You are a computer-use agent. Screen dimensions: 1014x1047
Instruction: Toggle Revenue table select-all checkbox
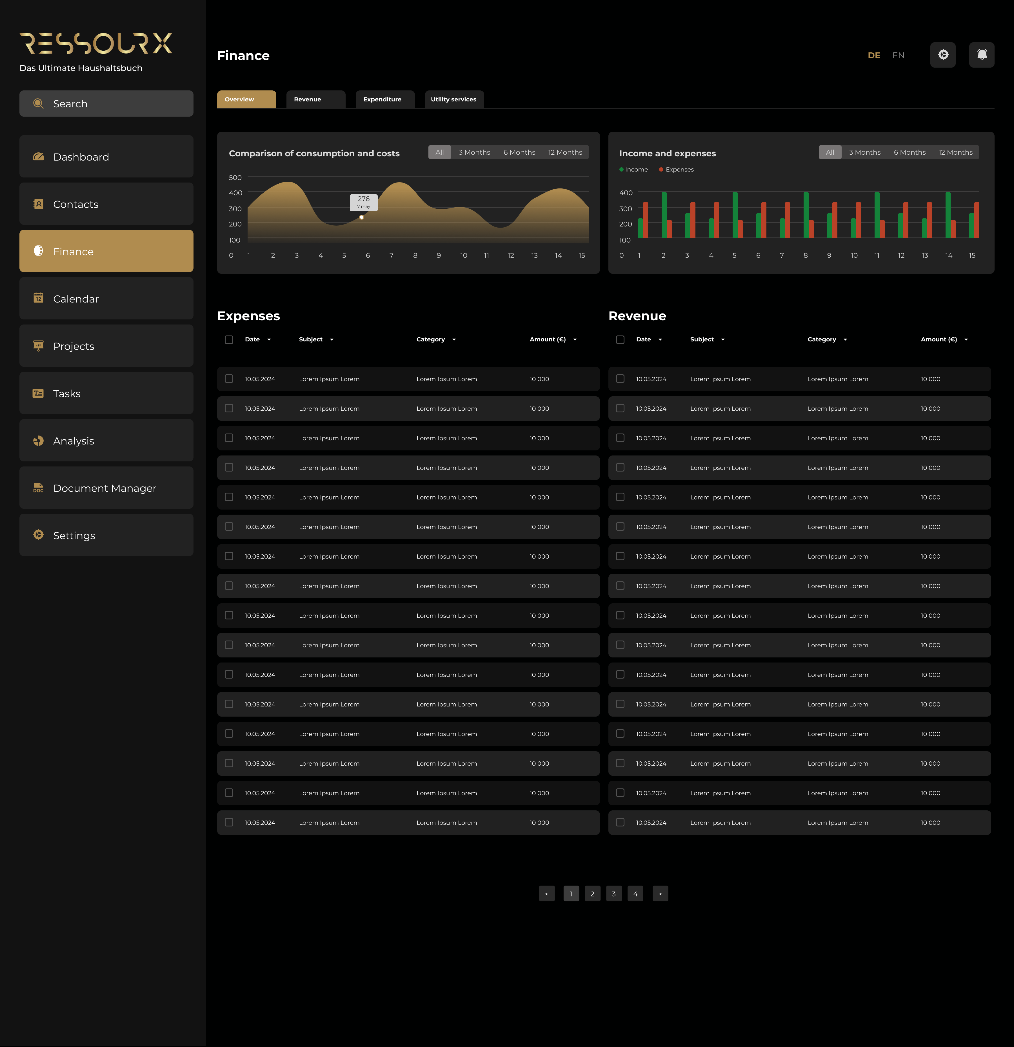click(x=620, y=340)
